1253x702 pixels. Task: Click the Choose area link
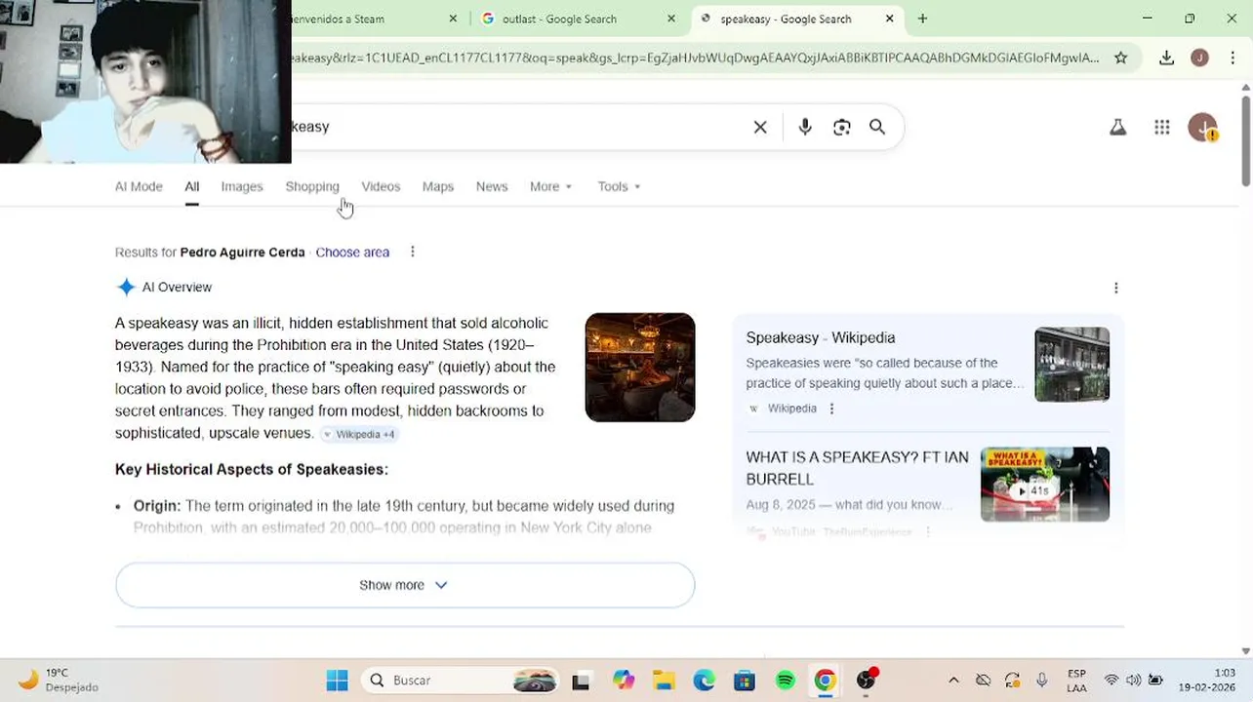coord(352,252)
